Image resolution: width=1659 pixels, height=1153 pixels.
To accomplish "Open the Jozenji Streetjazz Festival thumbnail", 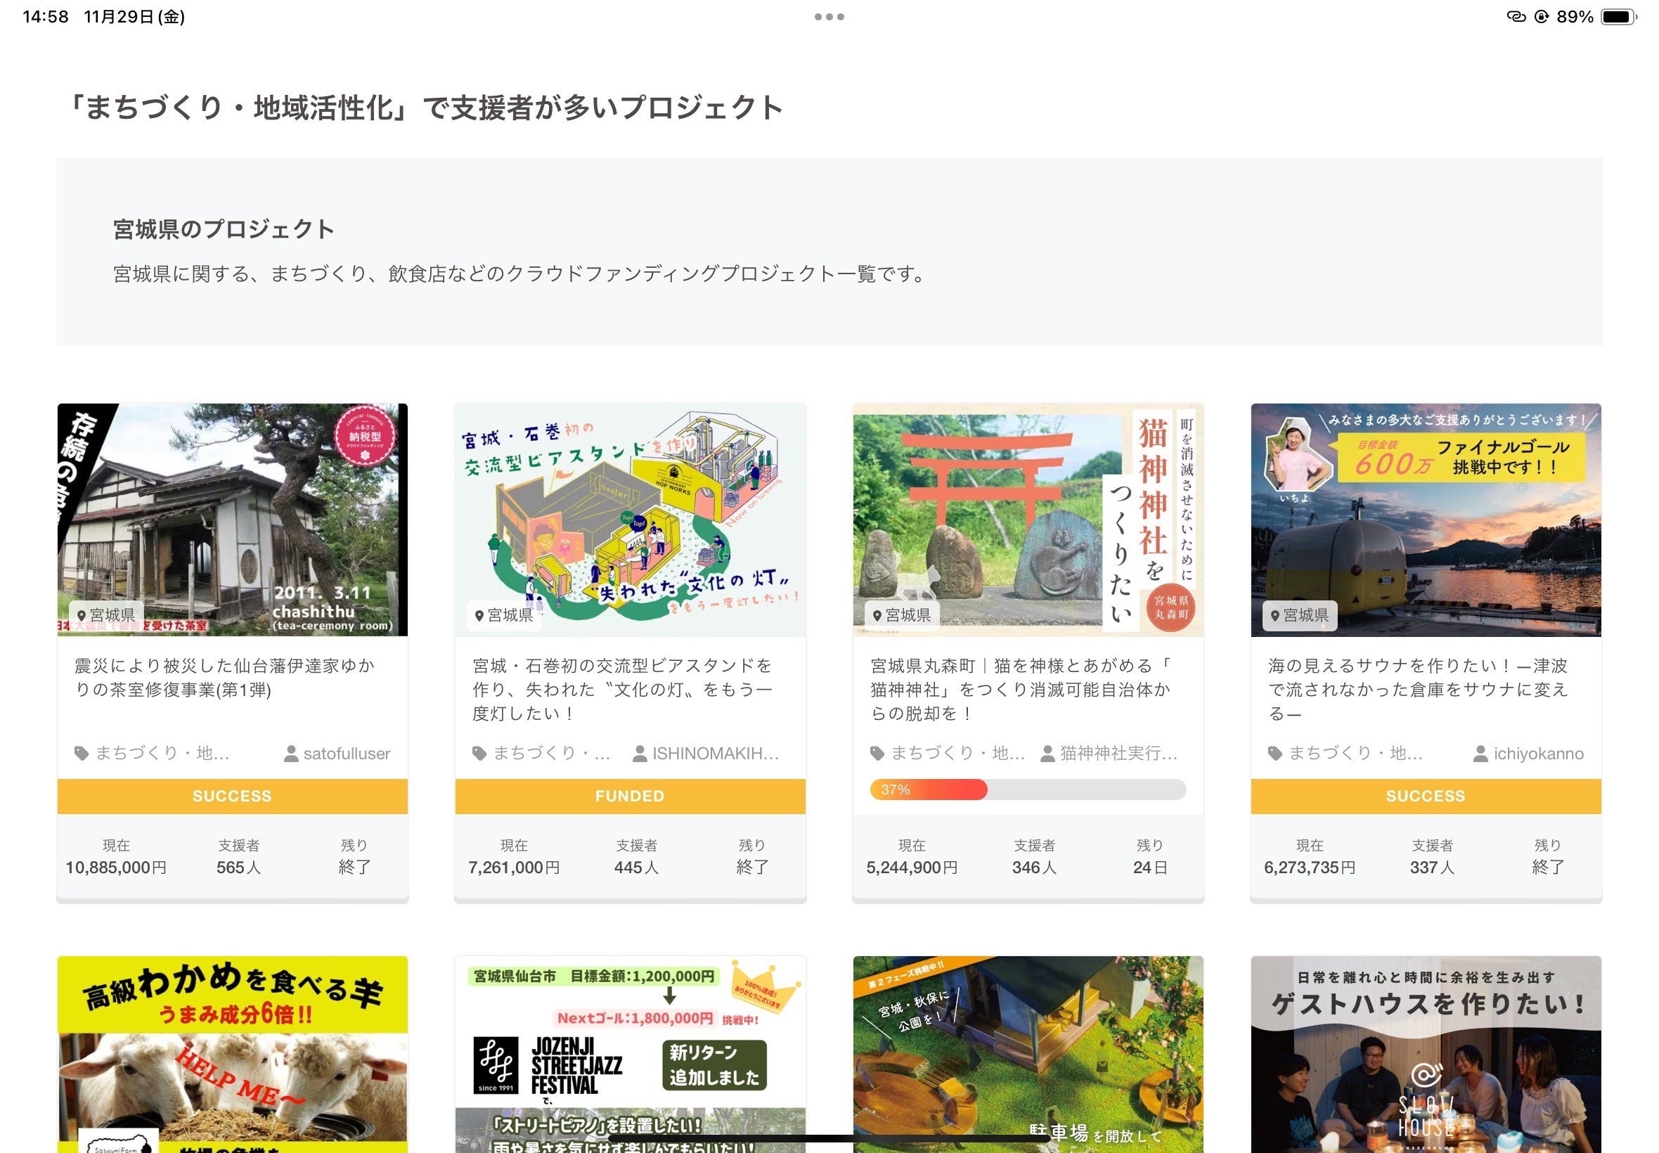I will (630, 1053).
